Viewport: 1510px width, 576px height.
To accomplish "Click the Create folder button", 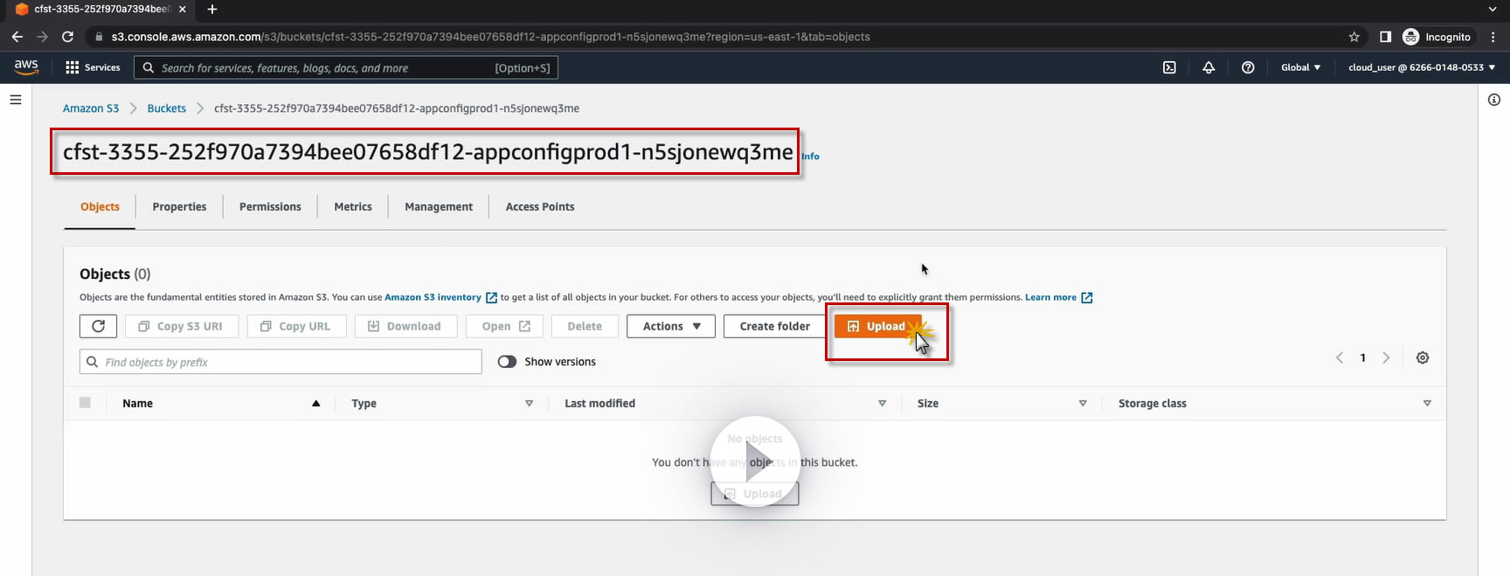I will pos(775,326).
